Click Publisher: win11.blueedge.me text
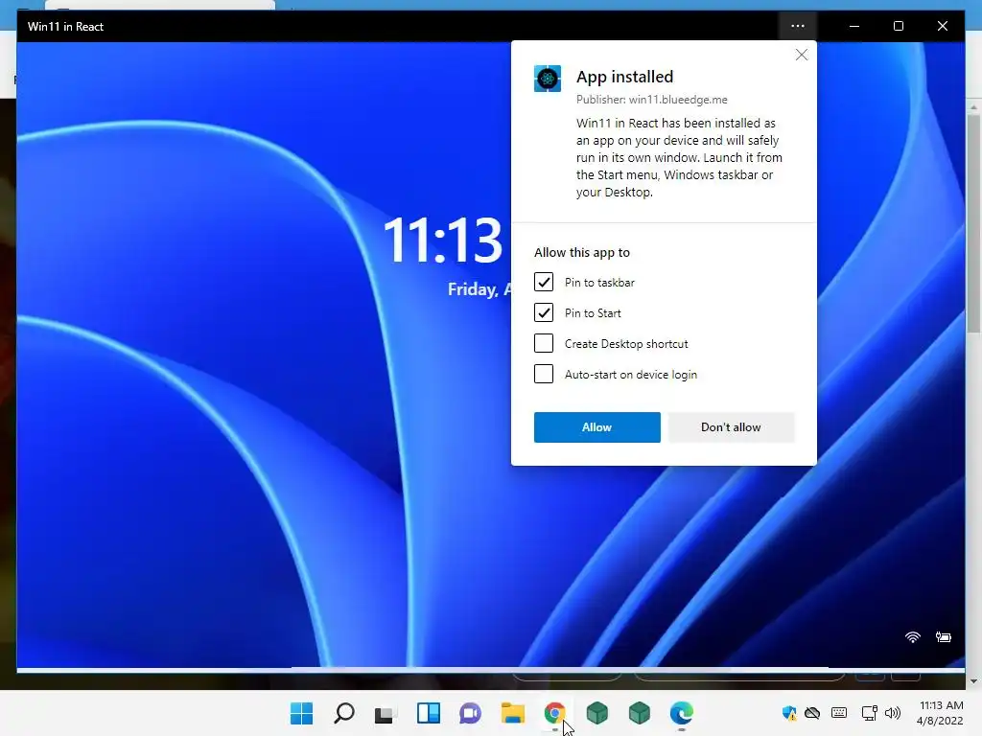The height and width of the screenshot is (736, 982). point(652,100)
